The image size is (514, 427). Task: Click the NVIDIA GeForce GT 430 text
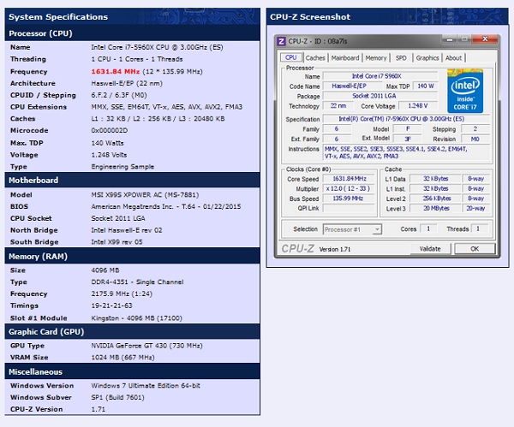(x=146, y=346)
